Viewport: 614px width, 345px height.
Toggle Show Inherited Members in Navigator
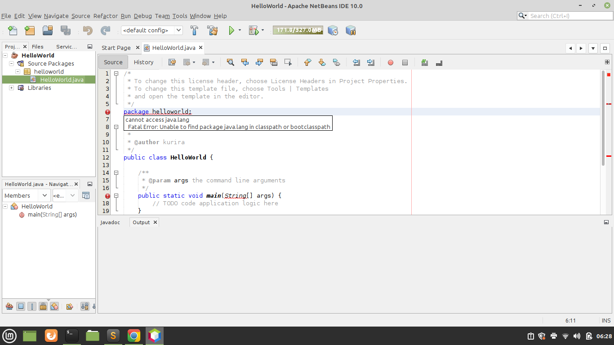click(9, 306)
